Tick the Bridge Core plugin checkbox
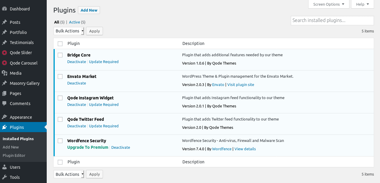This screenshot has height=183, width=380. (60, 55)
